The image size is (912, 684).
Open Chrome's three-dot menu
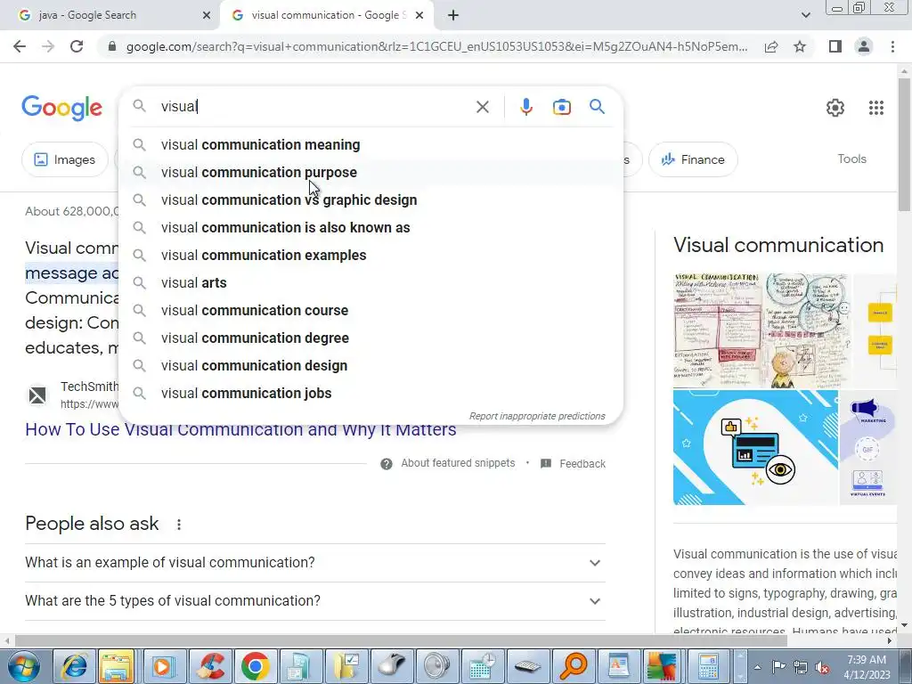tap(892, 46)
